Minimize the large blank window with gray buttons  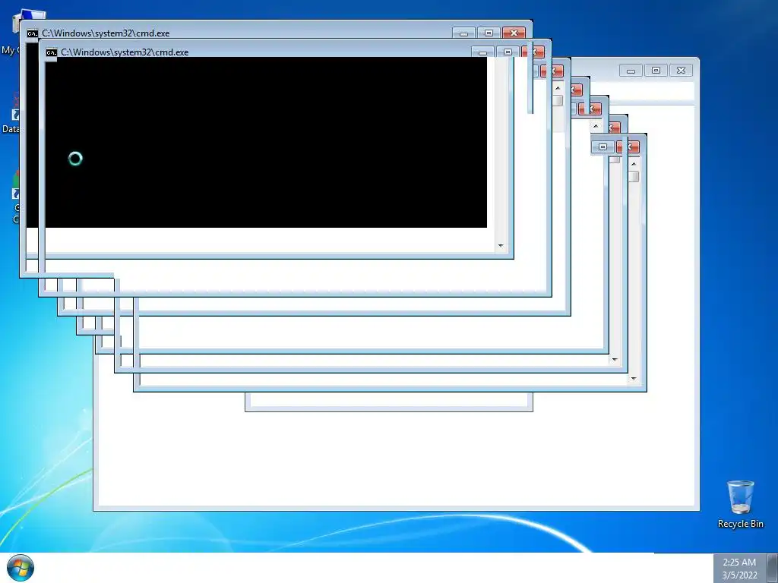(x=631, y=71)
